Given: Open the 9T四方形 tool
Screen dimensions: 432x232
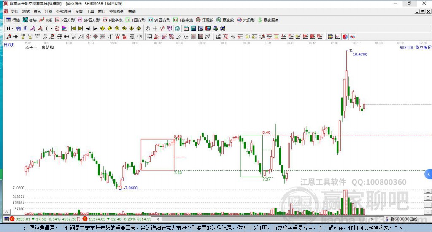Looking at the screenshot, I should [x=159, y=20].
